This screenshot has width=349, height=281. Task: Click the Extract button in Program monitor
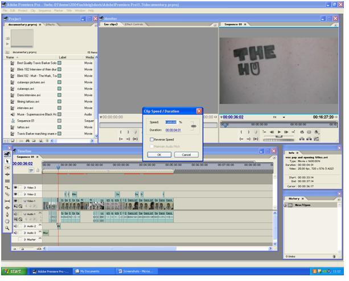point(309,139)
